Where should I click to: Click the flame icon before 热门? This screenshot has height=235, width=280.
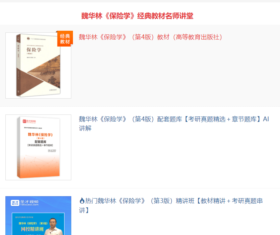[82, 201]
